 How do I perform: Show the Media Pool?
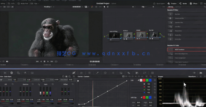23,4
